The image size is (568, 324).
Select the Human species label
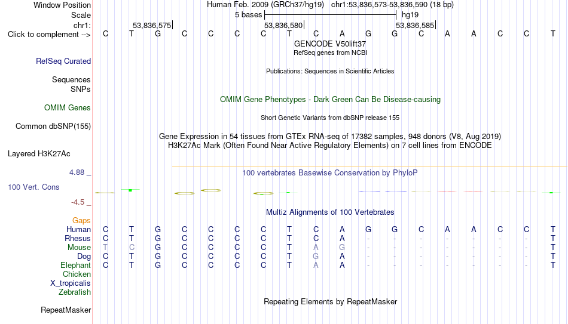coord(78,230)
